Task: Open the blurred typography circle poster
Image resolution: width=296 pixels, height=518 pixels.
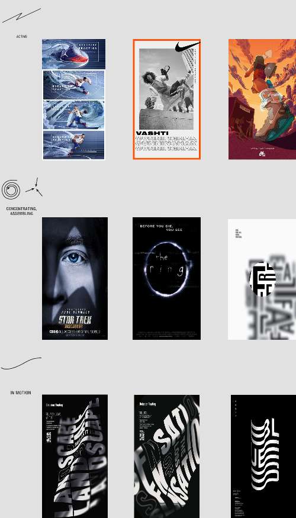Action: tap(262, 279)
